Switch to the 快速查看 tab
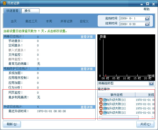The image size is (158, 130). pyautogui.click(x=12, y=11)
